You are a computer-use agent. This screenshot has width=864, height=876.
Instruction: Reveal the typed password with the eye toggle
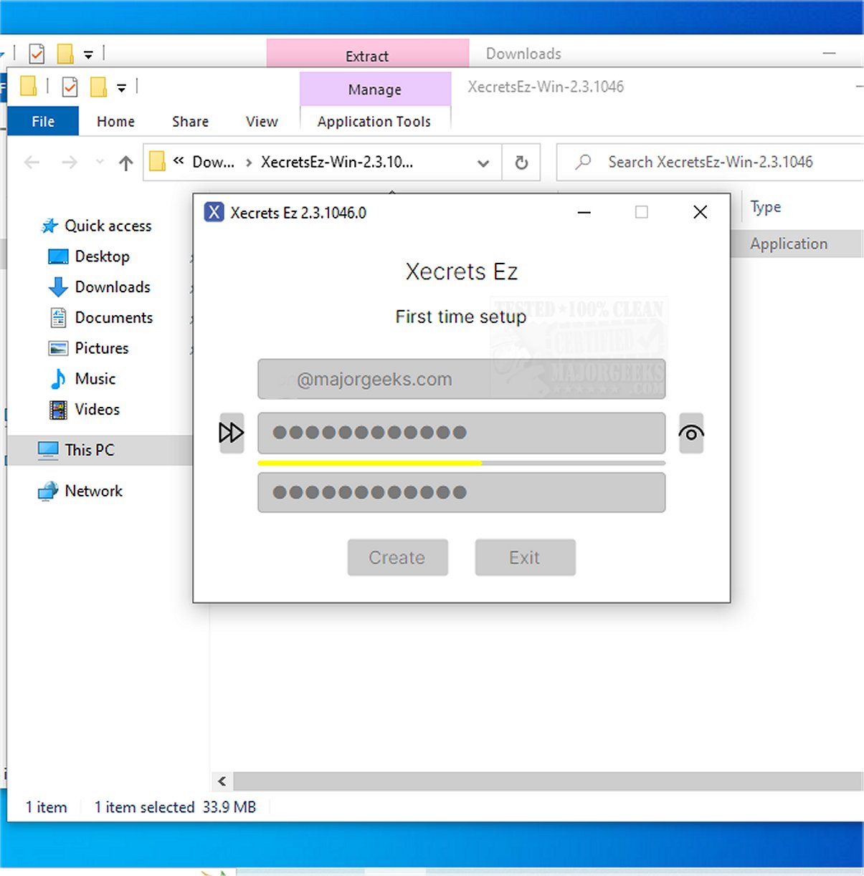point(690,433)
